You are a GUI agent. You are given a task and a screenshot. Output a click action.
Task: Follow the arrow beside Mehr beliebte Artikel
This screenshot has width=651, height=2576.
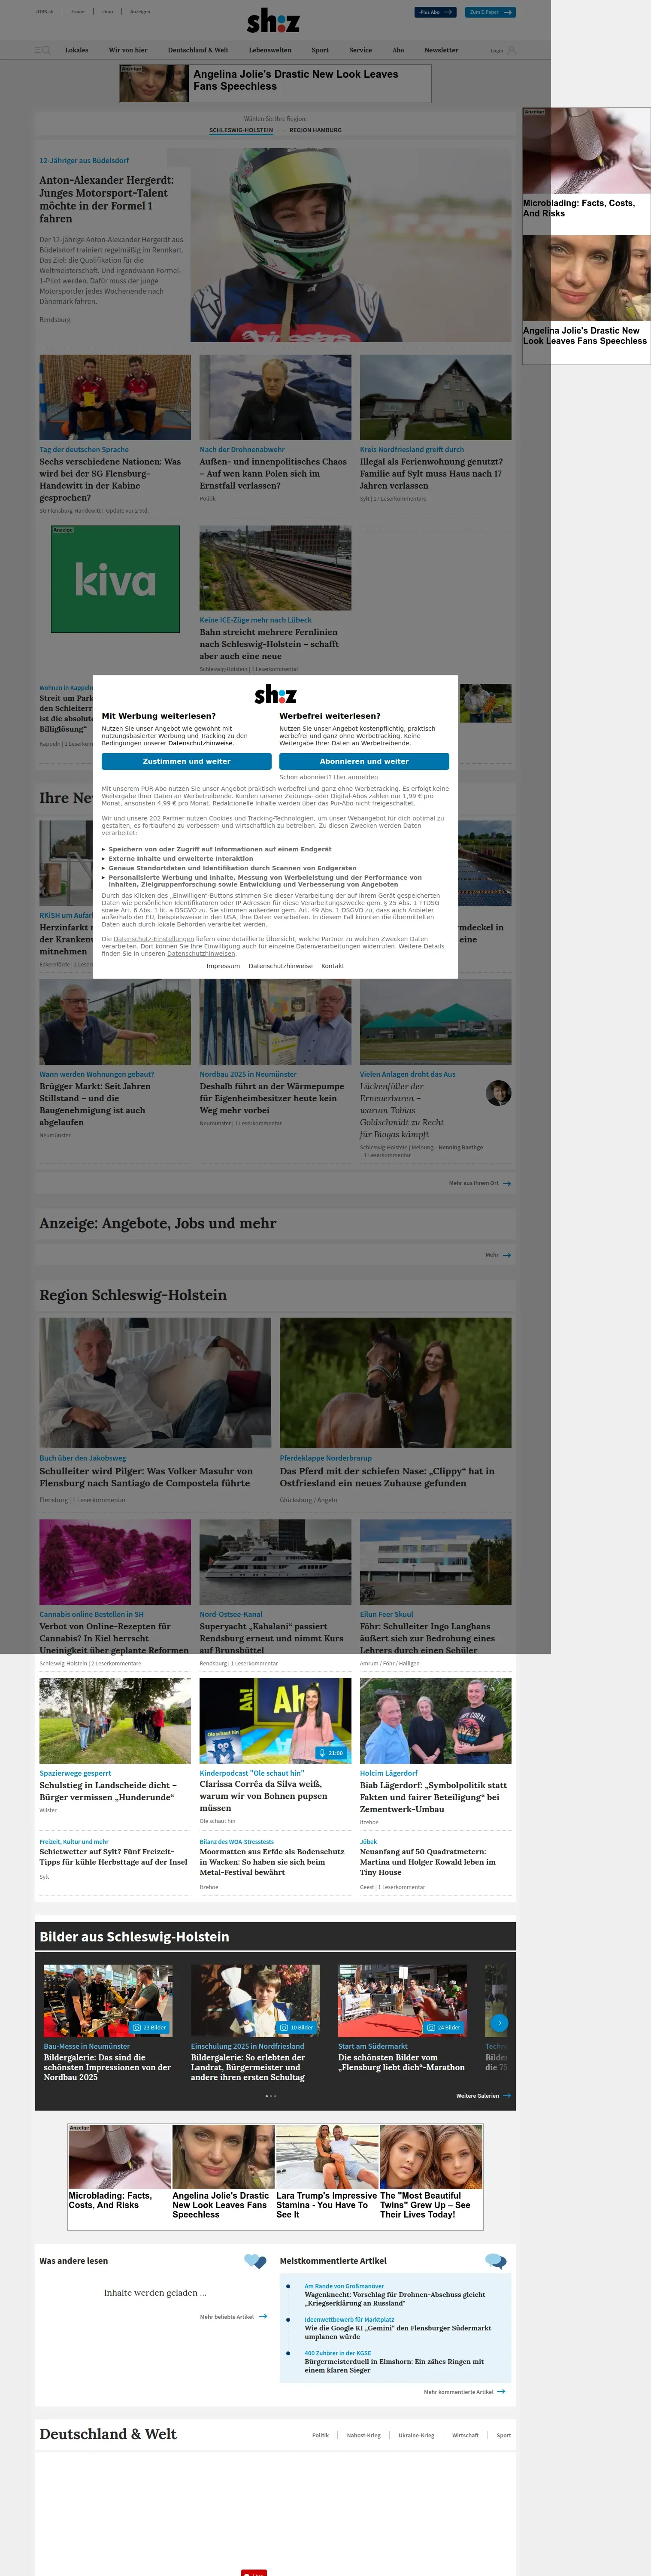click(263, 2316)
